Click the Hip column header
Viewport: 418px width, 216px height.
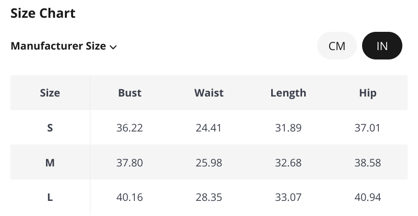368,93
